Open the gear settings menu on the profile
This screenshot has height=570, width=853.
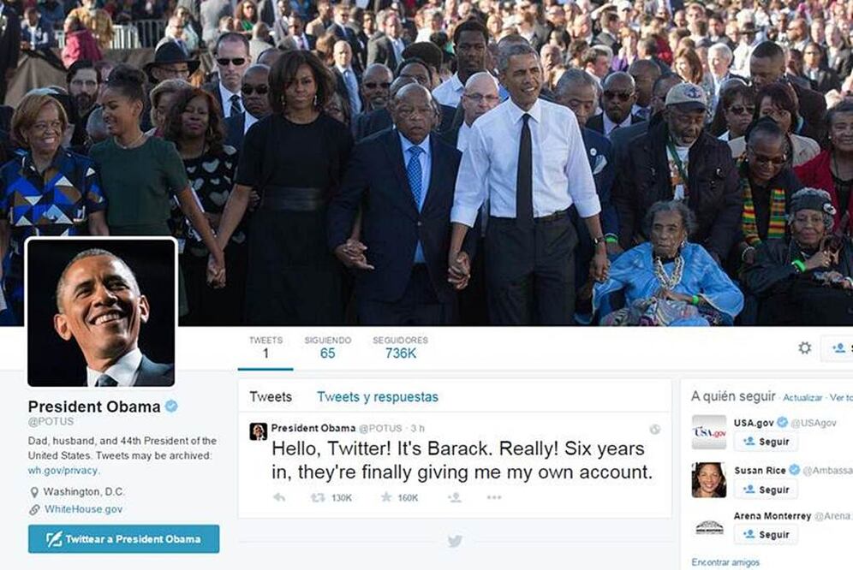(x=804, y=347)
